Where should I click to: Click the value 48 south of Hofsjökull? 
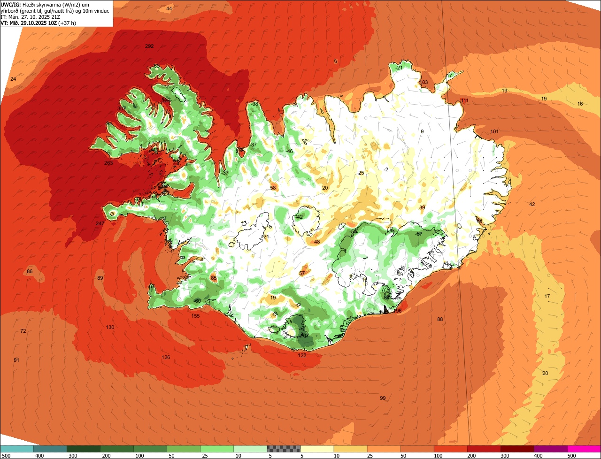tap(317, 242)
